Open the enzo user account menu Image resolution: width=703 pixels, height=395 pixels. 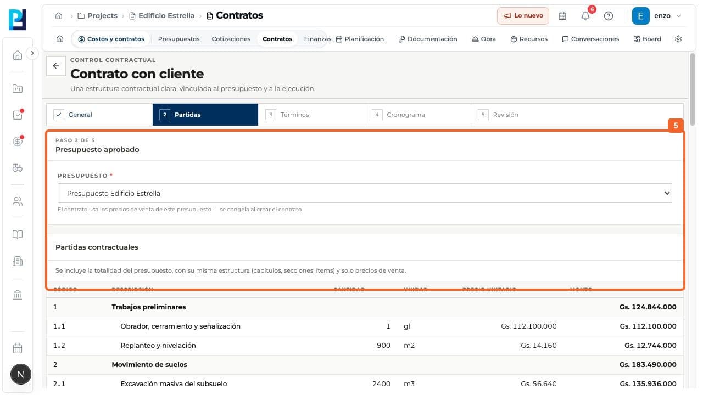[x=657, y=16]
